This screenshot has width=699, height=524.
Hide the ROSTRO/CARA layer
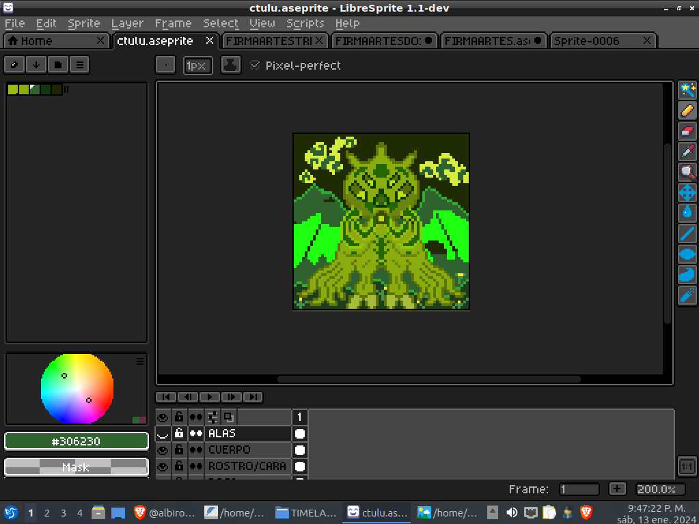pos(163,467)
